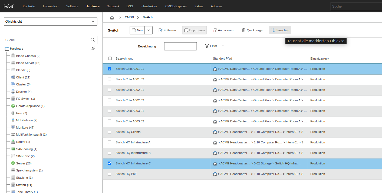Open the Neu button dropdown arrow
This screenshot has width=382, height=193.
click(149, 30)
